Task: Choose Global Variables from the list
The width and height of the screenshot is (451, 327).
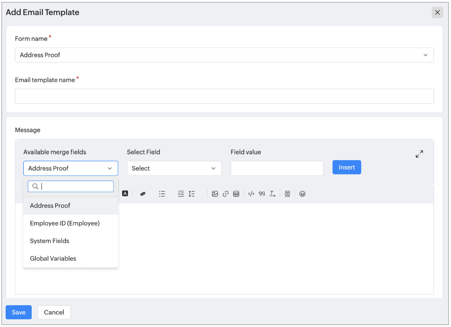Action: pyautogui.click(x=53, y=258)
